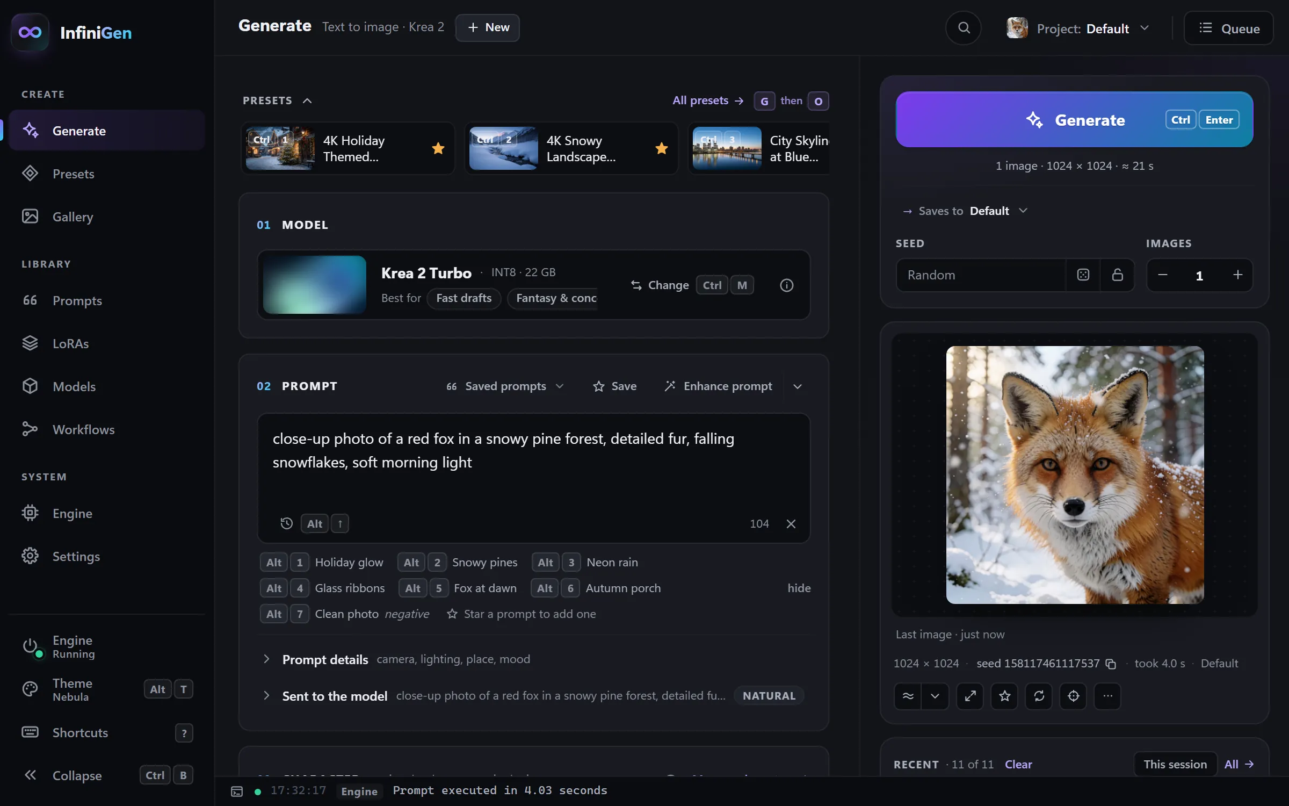Open Settings gear in sidebar
This screenshot has width=1289, height=806.
106,556
